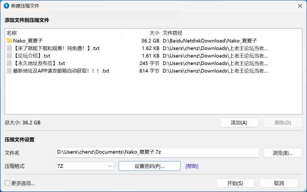Screen dimensions: 307x192
Task: Enable the 更多选项 checkbox
Action: tap(7, 183)
